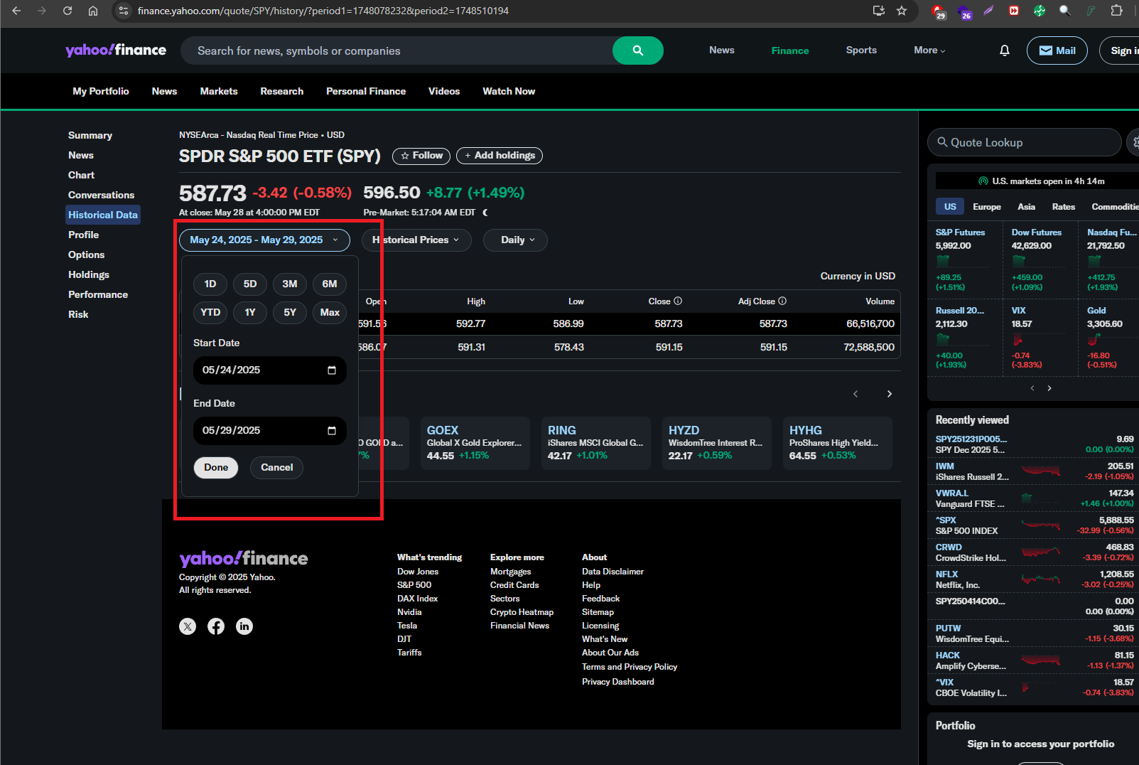Select the 5Y range preset
This screenshot has width=1139, height=765.
click(x=290, y=313)
